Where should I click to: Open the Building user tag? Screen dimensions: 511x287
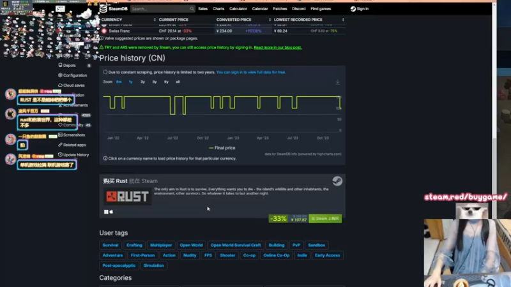(x=277, y=245)
